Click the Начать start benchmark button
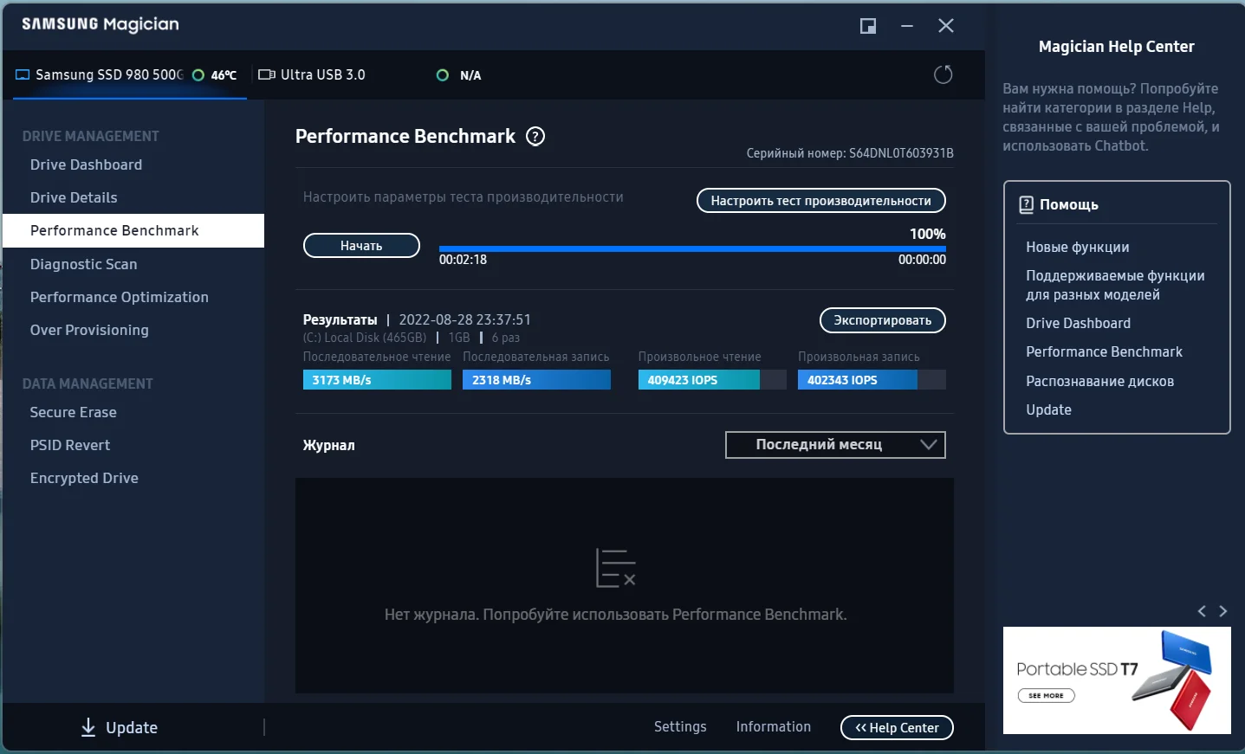Screen dimensions: 1245x754 pyautogui.click(x=361, y=246)
